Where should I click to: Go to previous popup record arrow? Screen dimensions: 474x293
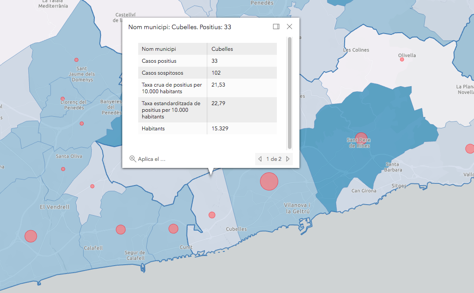260,159
